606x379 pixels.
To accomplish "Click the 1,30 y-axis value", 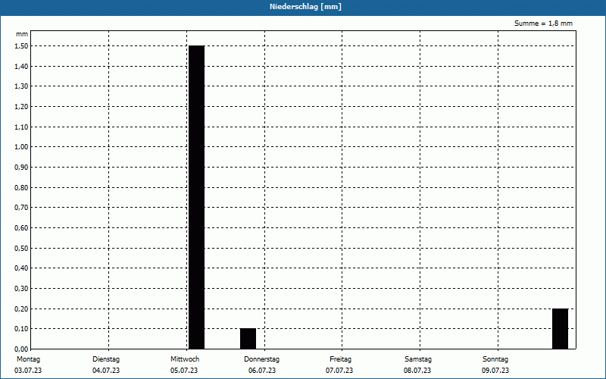I will coord(21,86).
